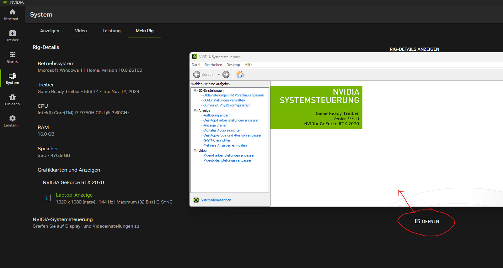Image resolution: width=503 pixels, height=268 pixels.
Task: Click the 16.0 GB RAM value
Action: pyautogui.click(x=46, y=134)
